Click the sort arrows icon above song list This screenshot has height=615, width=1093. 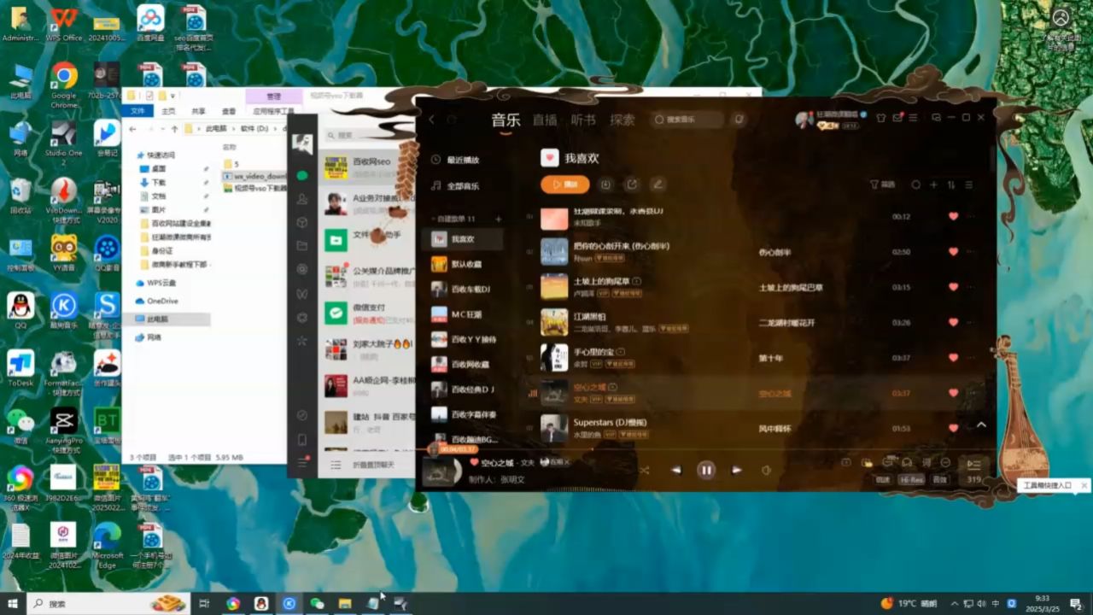click(950, 184)
